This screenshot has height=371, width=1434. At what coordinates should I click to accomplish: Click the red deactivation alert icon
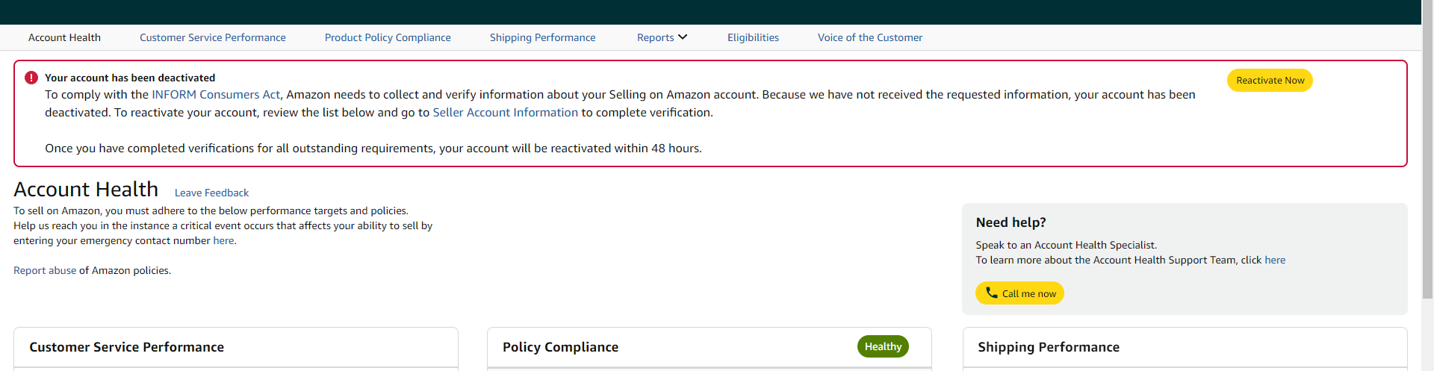point(31,78)
